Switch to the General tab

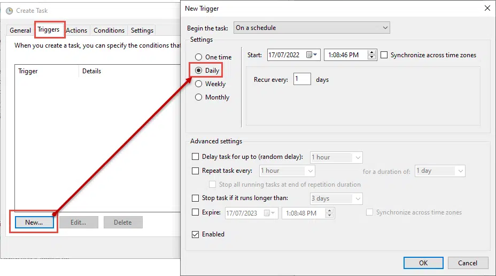pyautogui.click(x=20, y=30)
